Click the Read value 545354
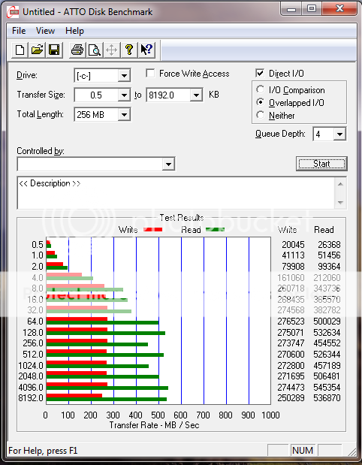 (327, 388)
